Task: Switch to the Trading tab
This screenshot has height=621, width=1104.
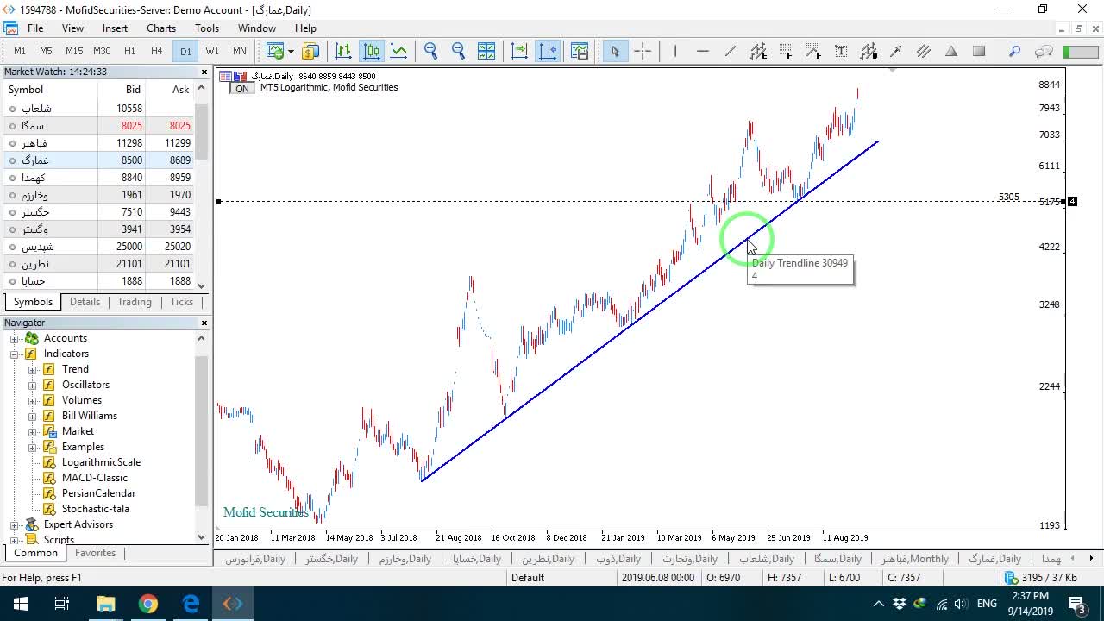Action: tap(135, 302)
